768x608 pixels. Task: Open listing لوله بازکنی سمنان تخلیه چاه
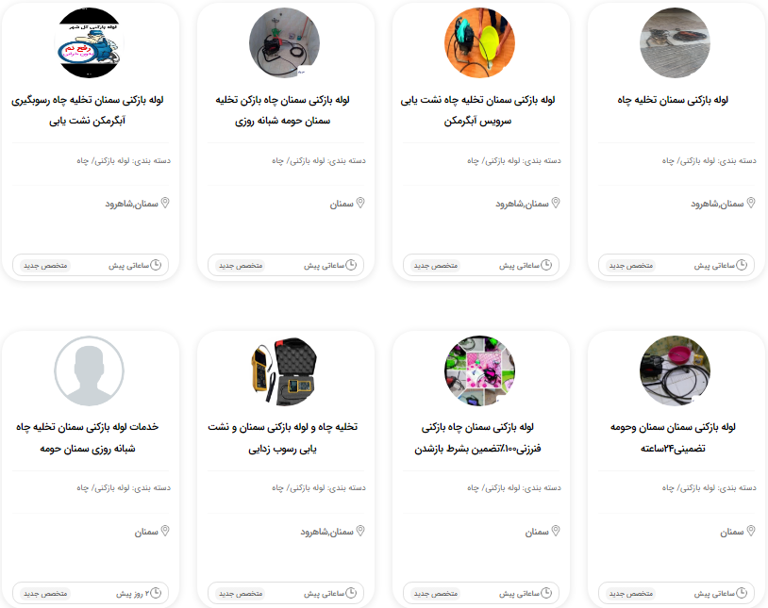[x=673, y=100]
